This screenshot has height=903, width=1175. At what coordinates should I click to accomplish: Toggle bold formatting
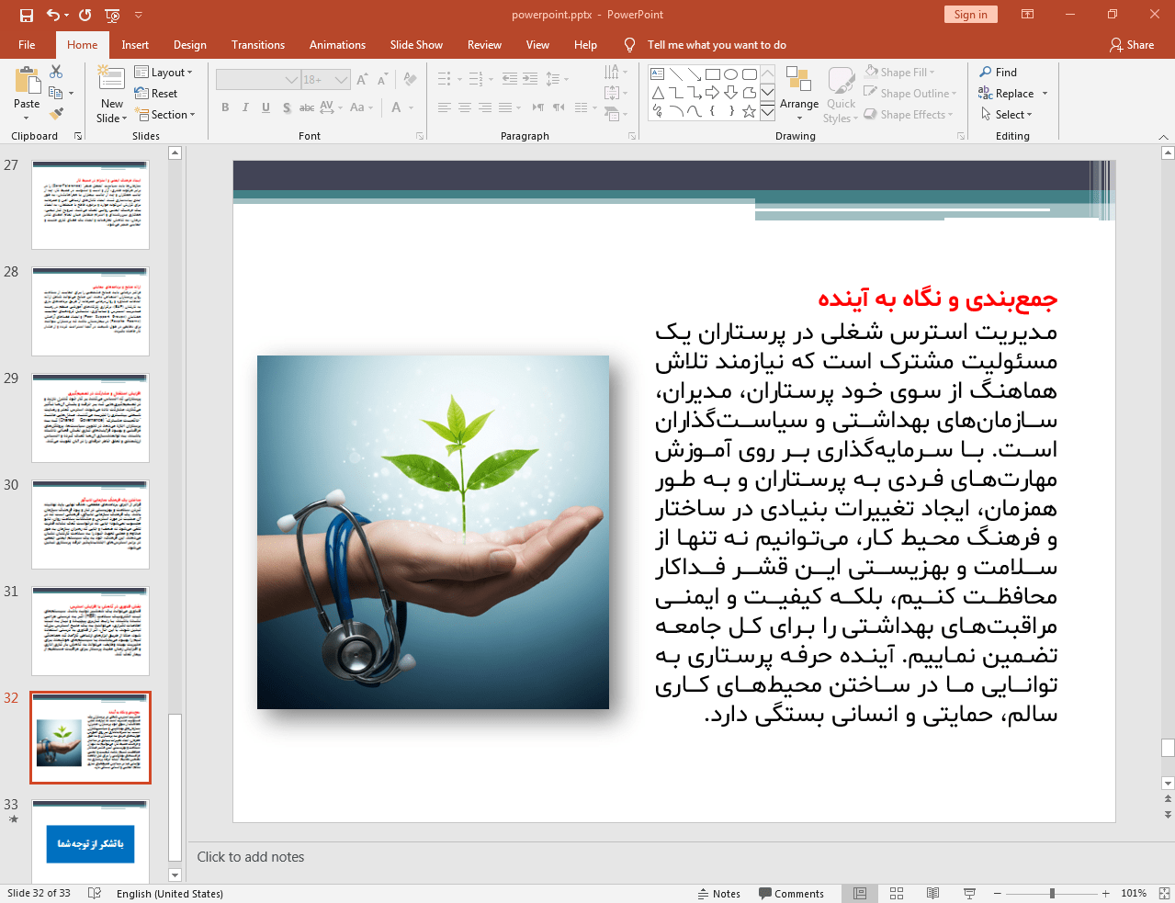(x=223, y=107)
